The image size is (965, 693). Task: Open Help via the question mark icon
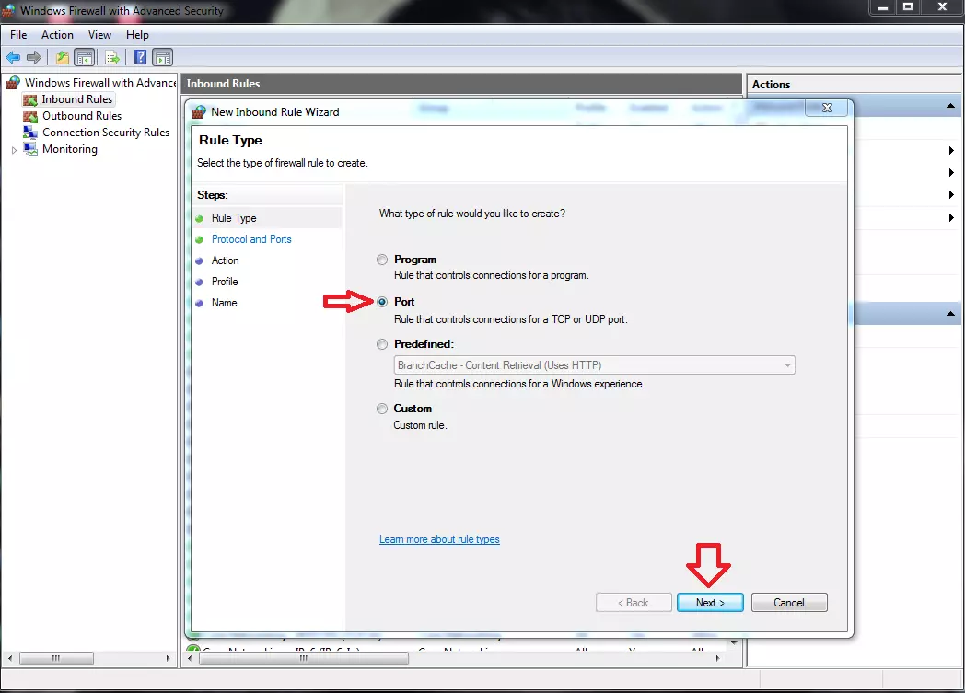click(139, 57)
